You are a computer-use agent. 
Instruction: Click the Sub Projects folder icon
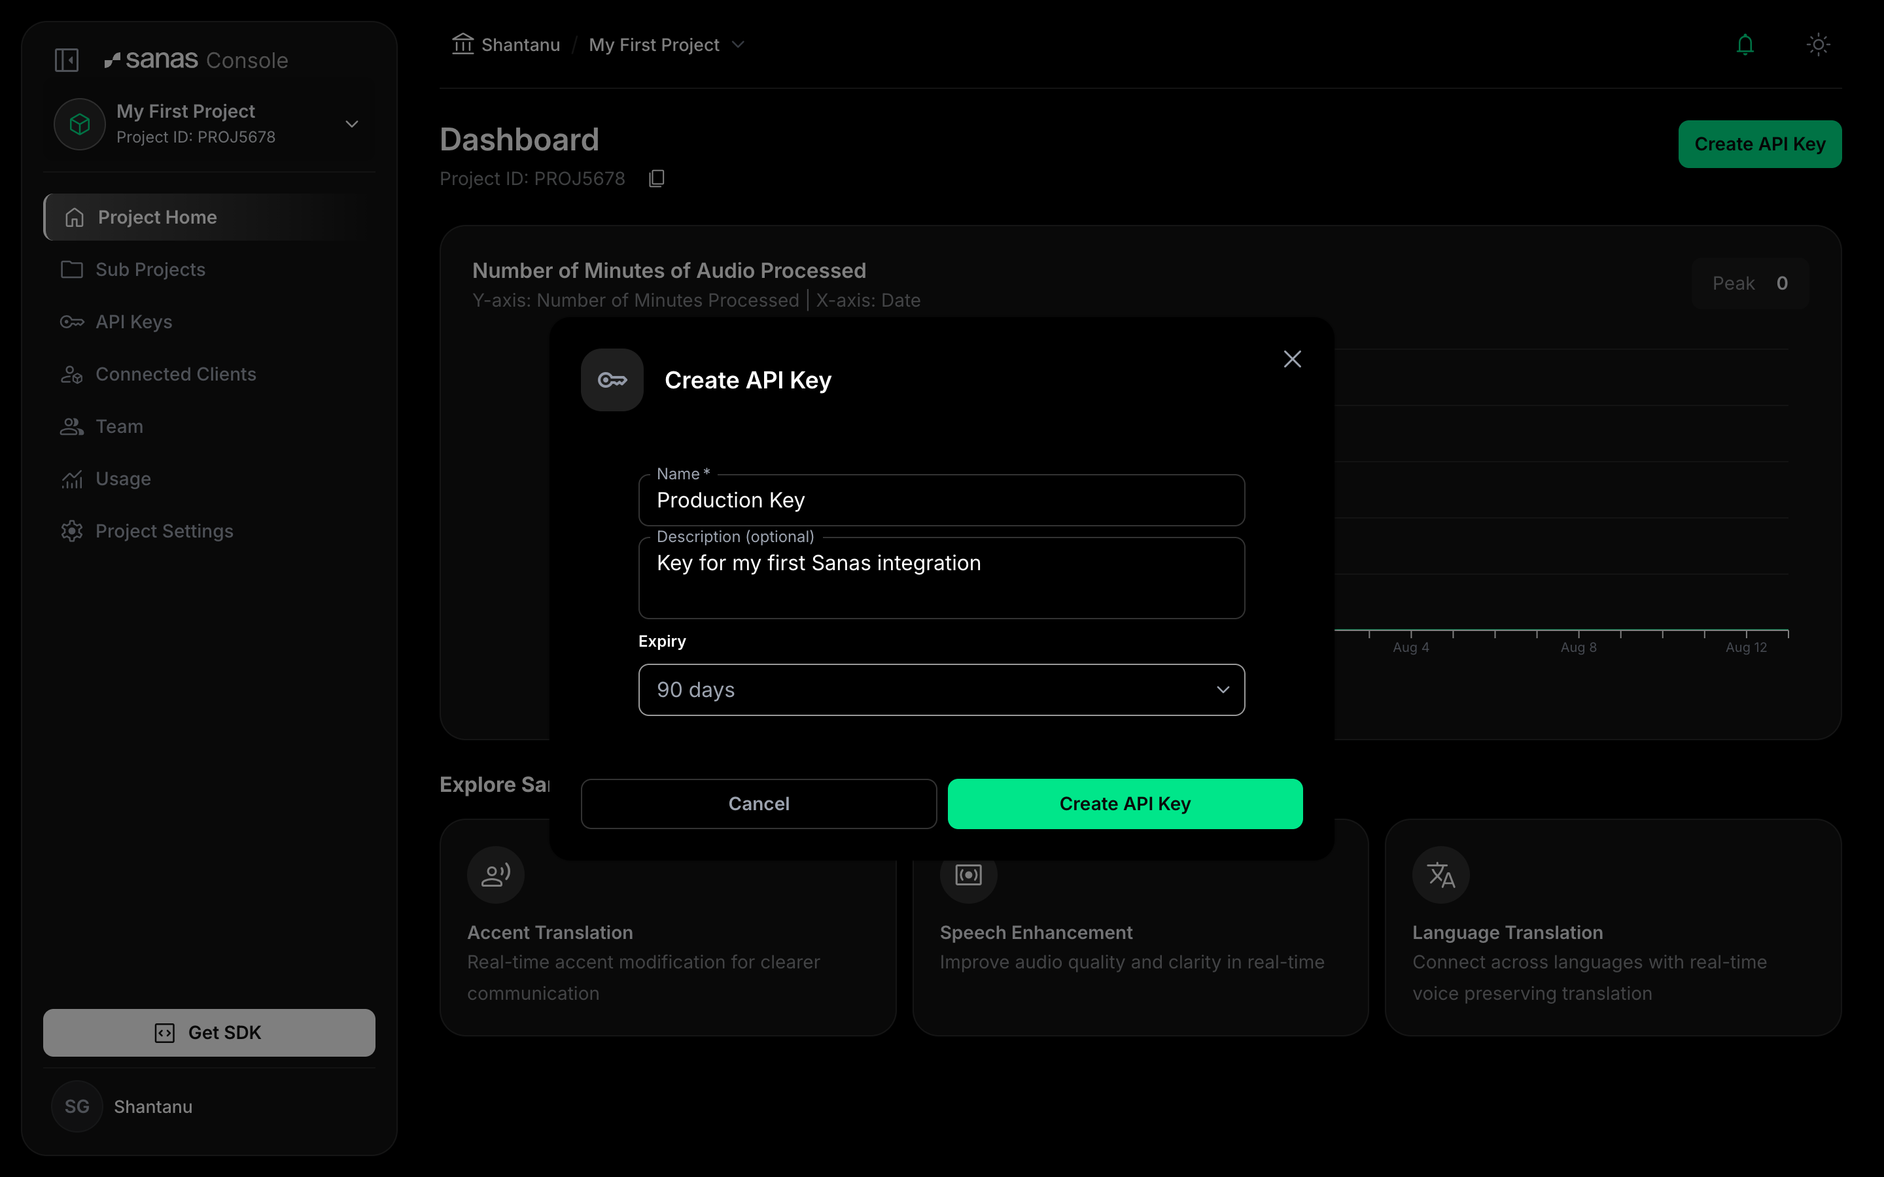point(71,269)
